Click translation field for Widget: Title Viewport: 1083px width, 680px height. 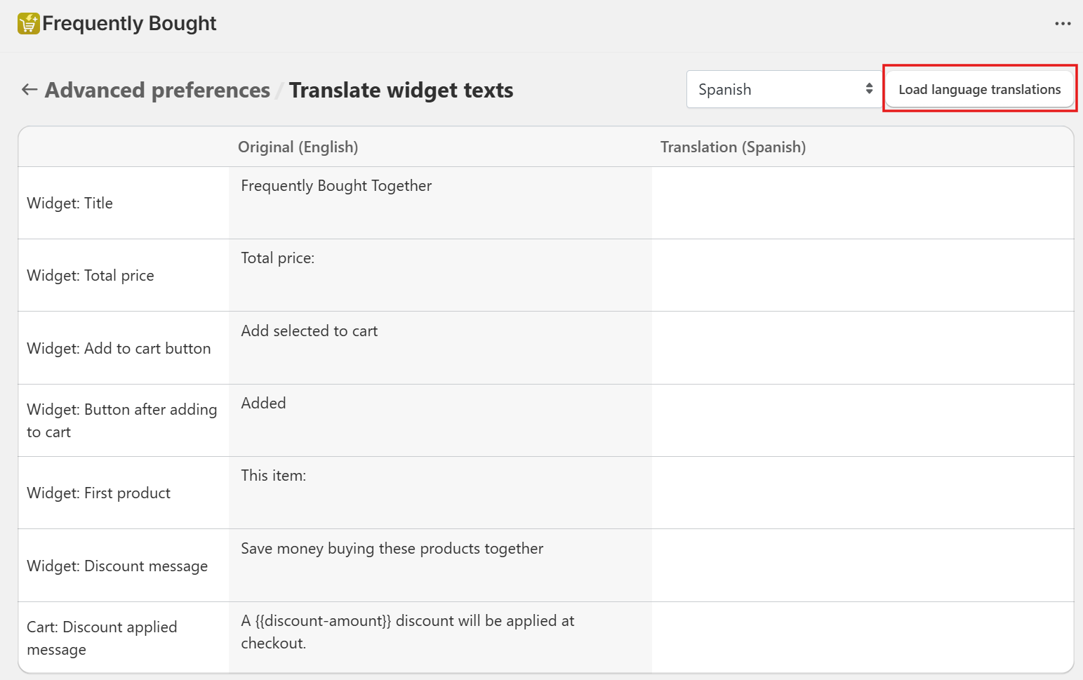862,203
